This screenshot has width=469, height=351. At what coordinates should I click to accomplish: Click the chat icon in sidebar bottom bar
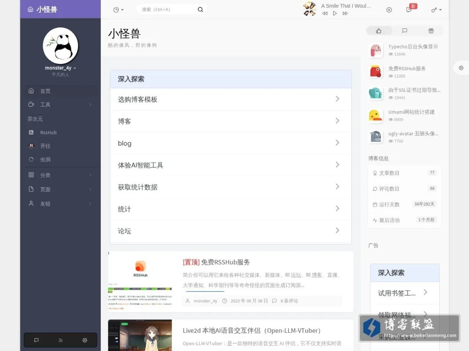36,340
